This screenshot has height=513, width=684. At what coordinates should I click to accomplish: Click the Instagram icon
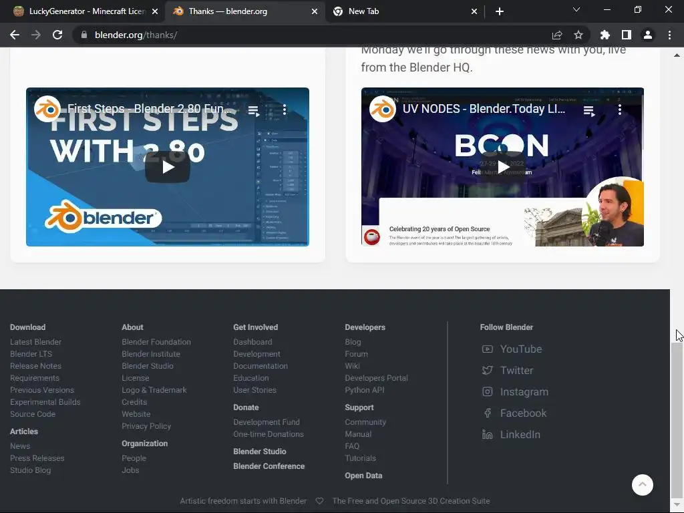[487, 391]
